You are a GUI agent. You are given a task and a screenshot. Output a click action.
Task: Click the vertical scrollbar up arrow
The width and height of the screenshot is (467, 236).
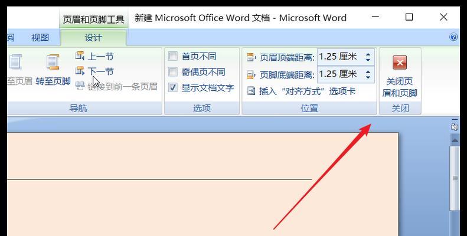click(455, 140)
